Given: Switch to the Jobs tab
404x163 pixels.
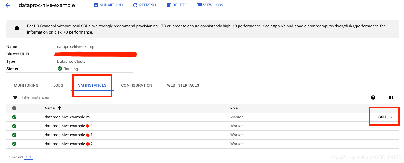Looking at the screenshot, I should coord(58,85).
